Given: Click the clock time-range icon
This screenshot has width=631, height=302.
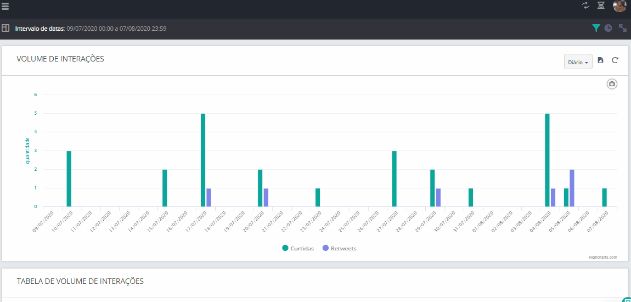Looking at the screenshot, I should (608, 28).
